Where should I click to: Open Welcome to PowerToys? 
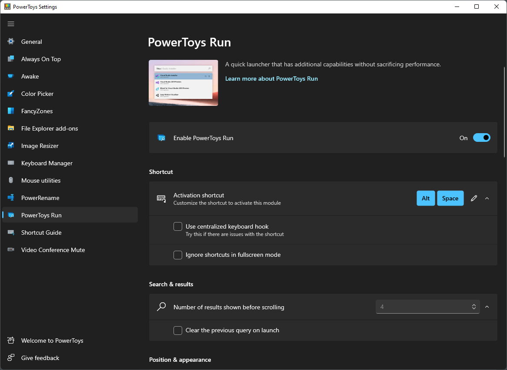click(x=70, y=341)
